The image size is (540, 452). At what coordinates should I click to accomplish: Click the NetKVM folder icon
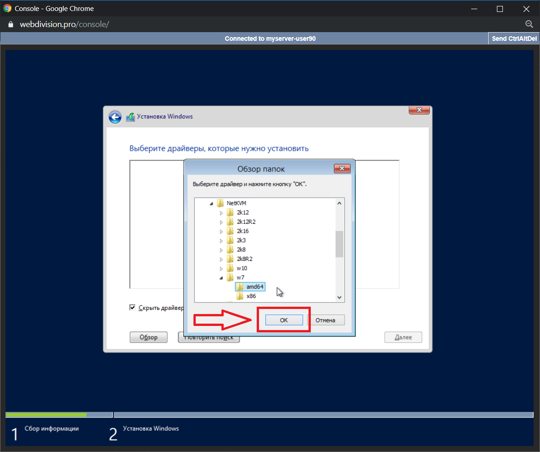click(220, 203)
